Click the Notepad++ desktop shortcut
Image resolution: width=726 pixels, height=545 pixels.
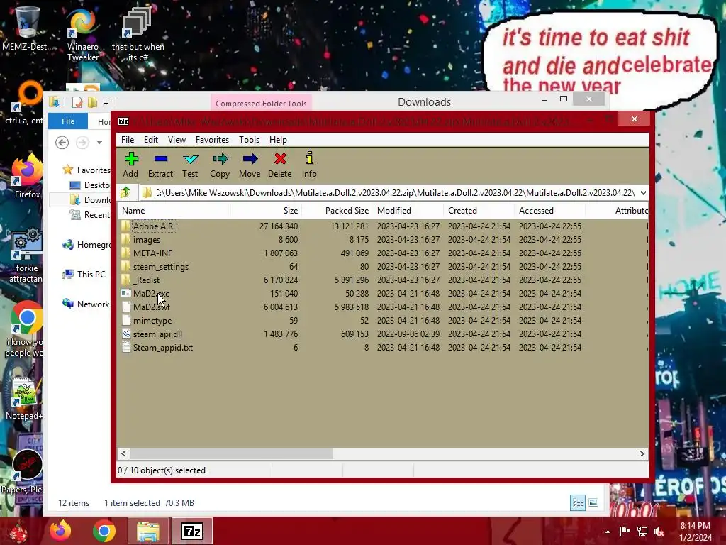point(24,399)
